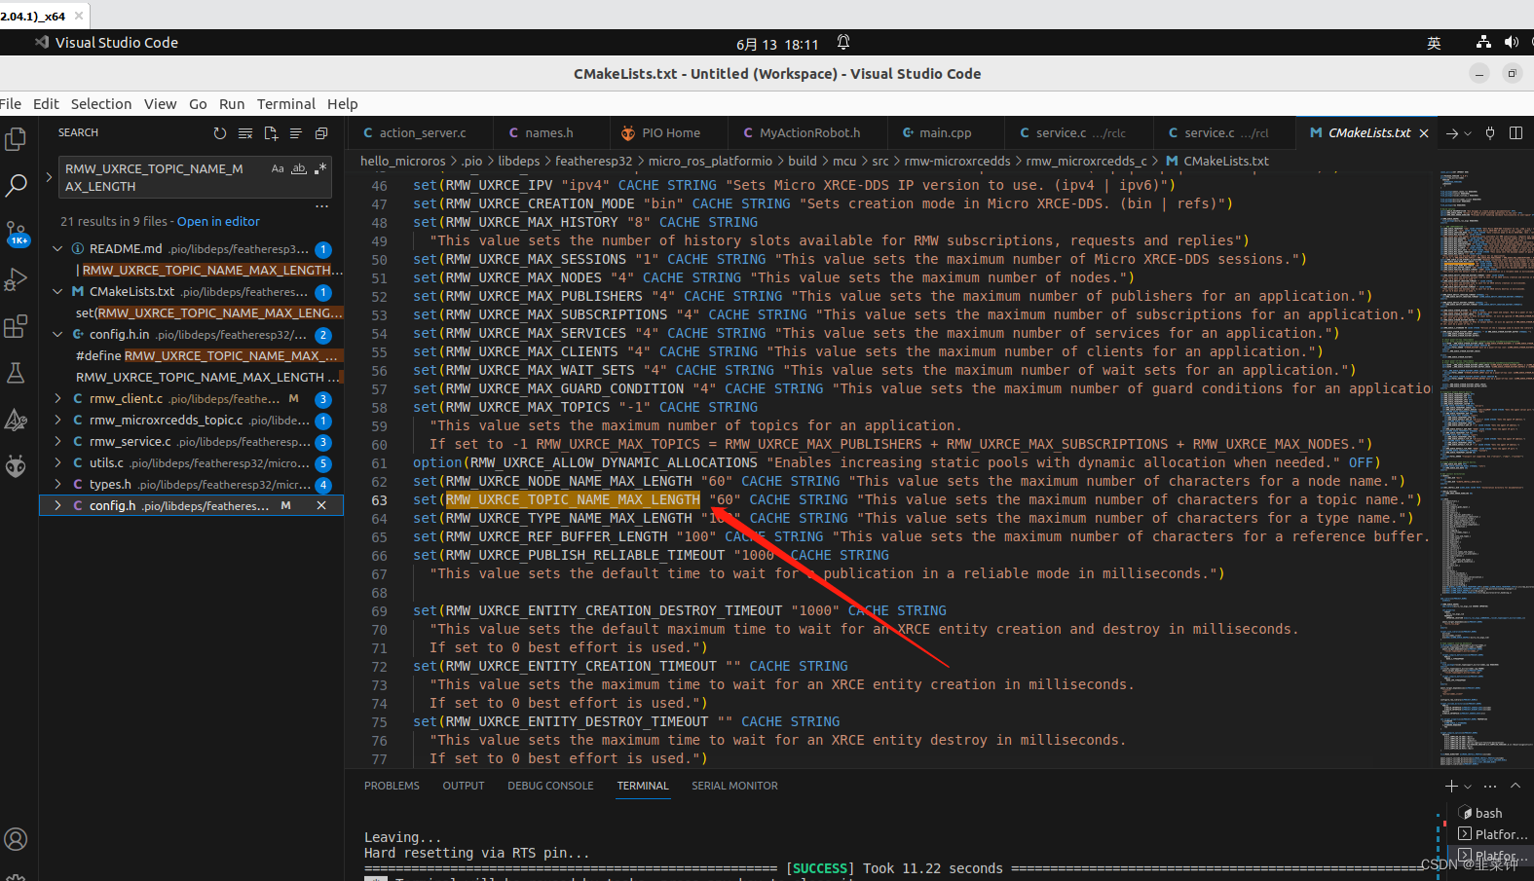The width and height of the screenshot is (1534, 881).
Task: View search results as tree
Action: 296,133
